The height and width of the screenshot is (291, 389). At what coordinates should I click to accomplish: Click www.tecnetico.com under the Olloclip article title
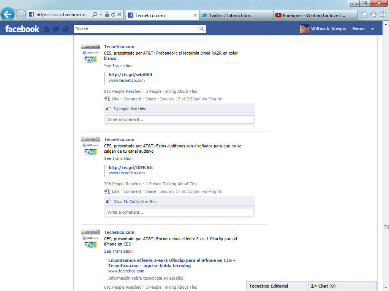[126, 271]
